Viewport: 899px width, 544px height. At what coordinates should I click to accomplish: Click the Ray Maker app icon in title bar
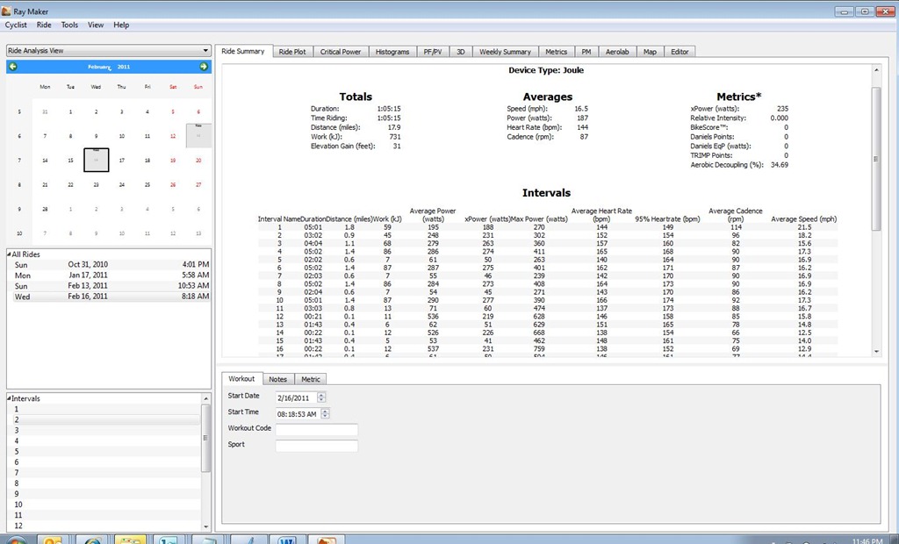point(6,11)
